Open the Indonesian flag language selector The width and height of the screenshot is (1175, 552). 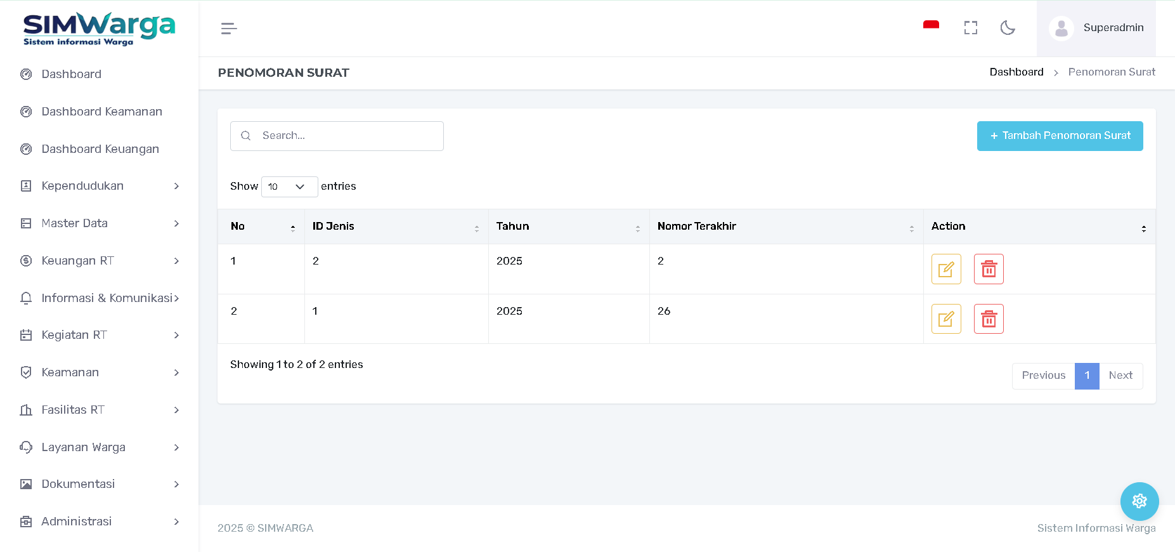tap(930, 27)
